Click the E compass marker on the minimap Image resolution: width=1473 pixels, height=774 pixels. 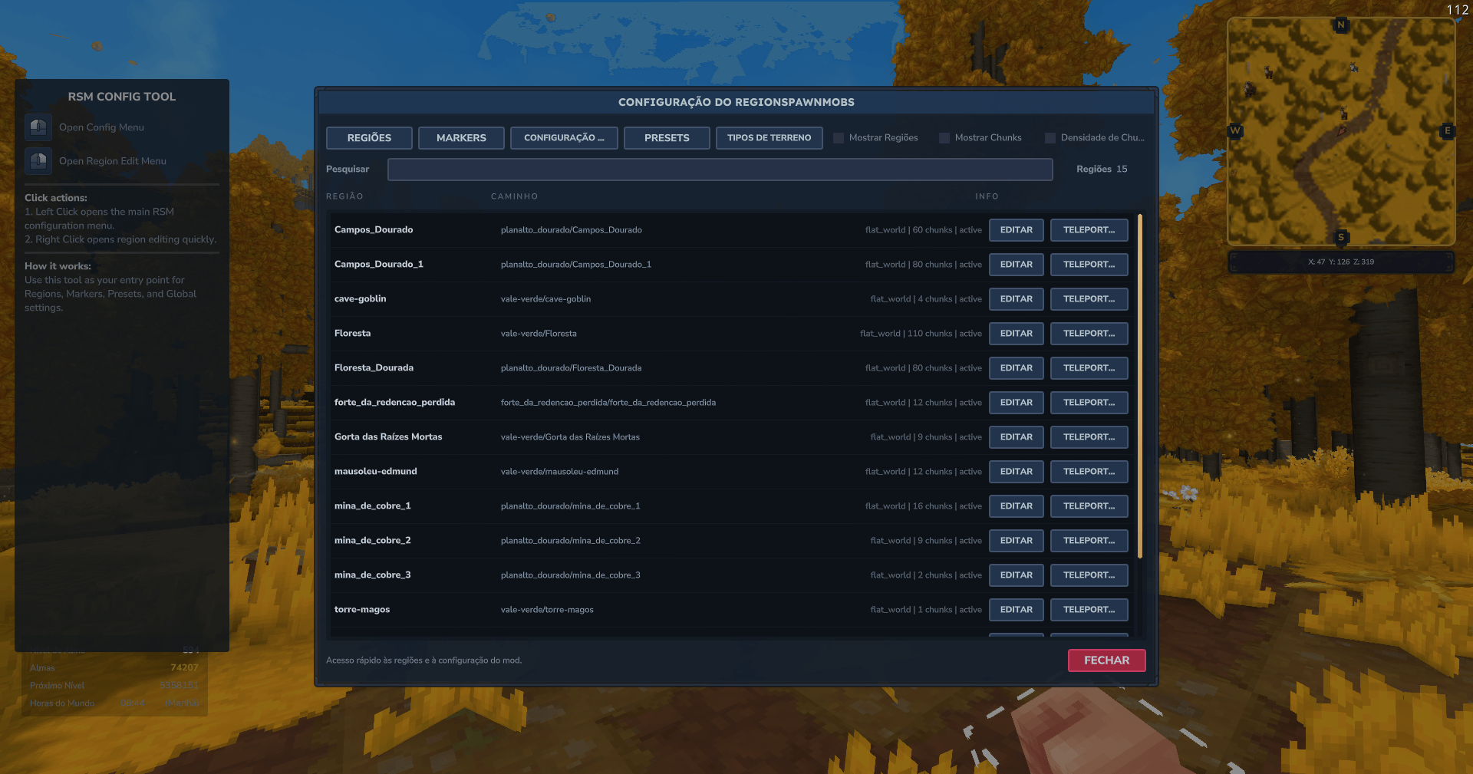1448,130
